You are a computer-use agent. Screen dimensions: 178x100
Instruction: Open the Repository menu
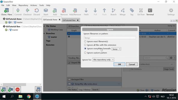click(x=23, y=5)
